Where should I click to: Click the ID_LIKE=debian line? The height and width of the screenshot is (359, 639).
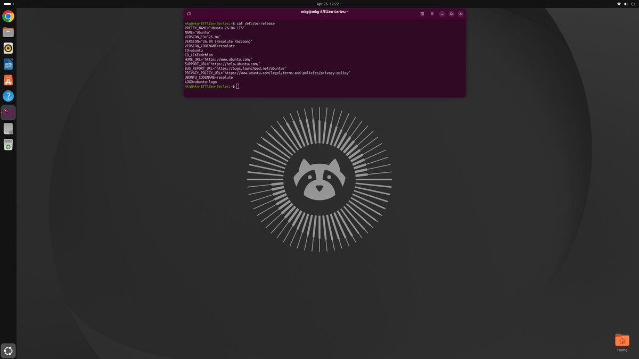point(199,55)
